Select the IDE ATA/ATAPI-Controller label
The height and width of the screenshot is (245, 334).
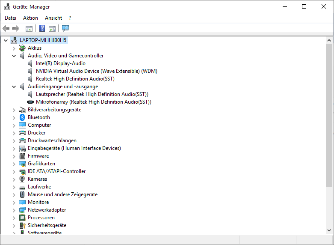[x=56, y=171]
